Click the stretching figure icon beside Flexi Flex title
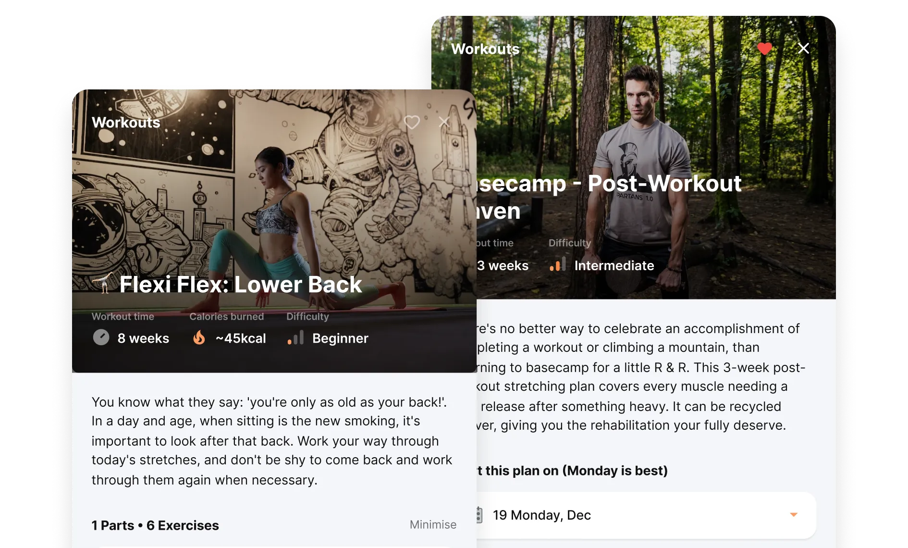This screenshot has height=548, width=908. click(x=104, y=283)
